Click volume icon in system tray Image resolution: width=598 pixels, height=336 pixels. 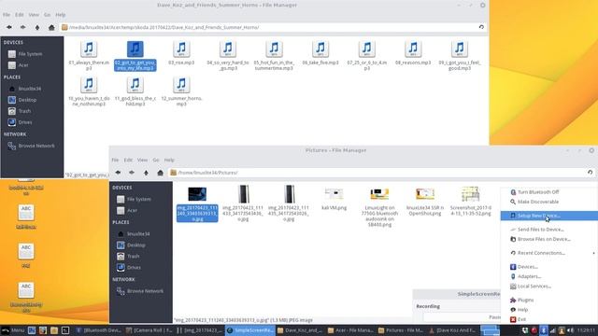570,330
